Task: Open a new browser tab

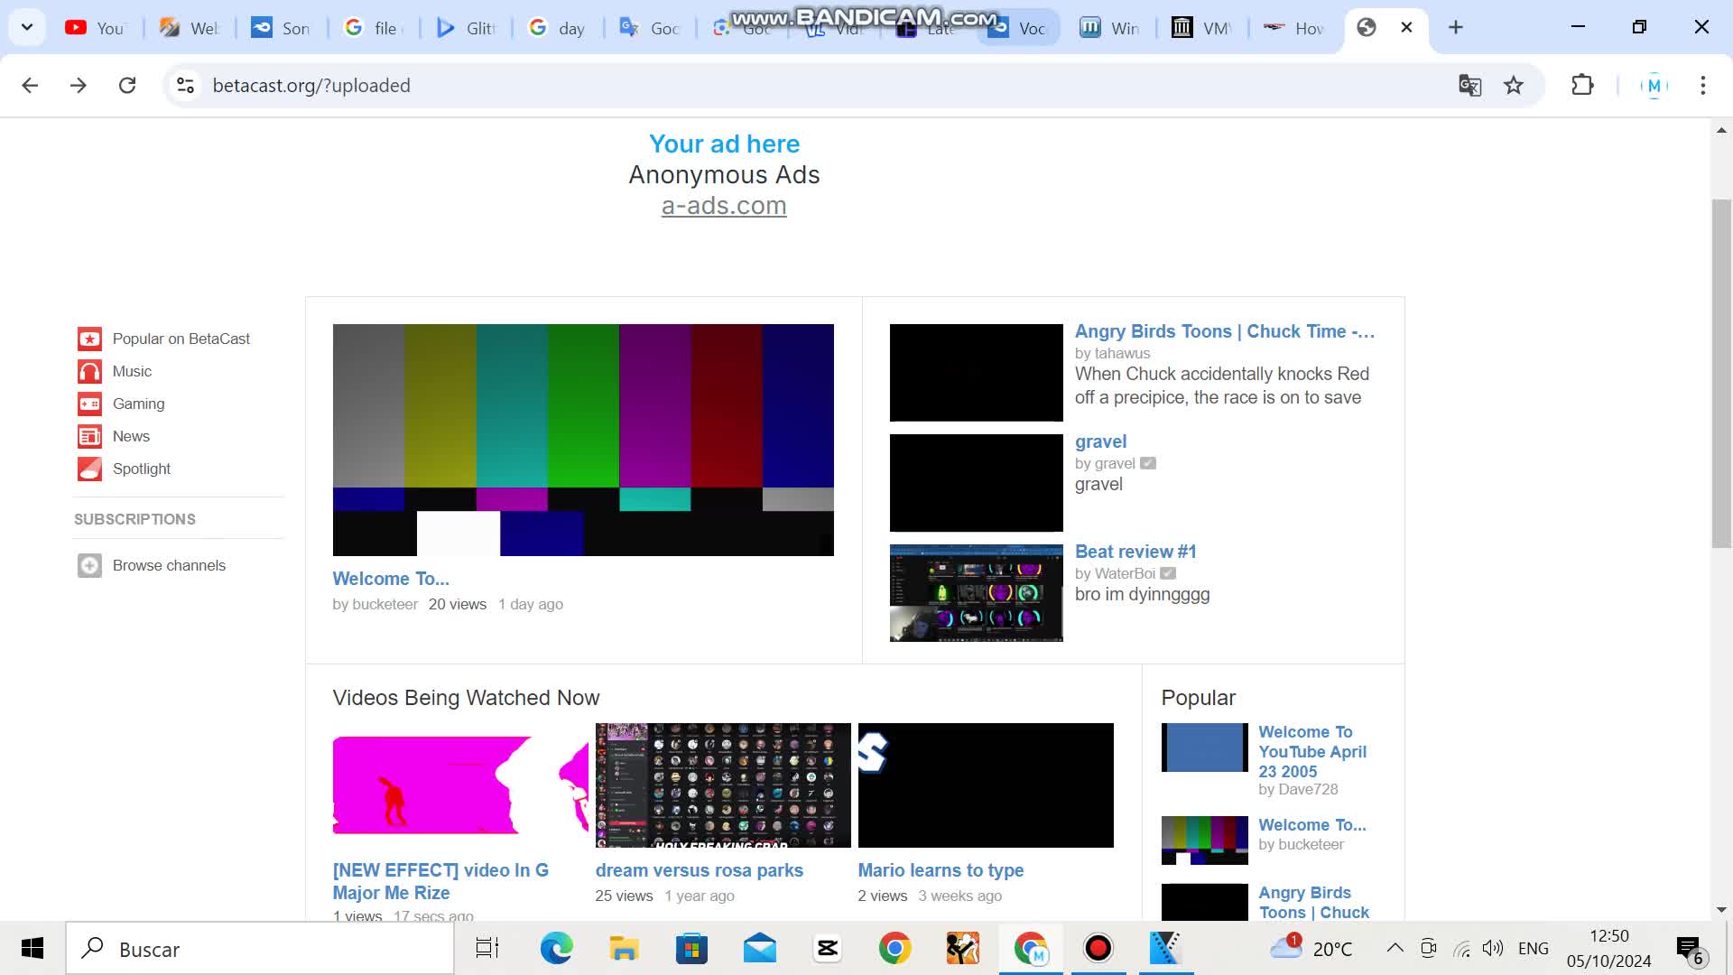Action: point(1455,27)
